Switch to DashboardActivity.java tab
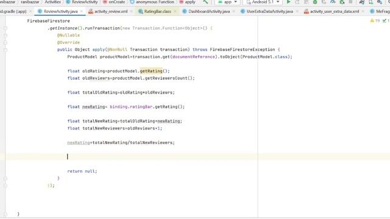 [x=209, y=12]
